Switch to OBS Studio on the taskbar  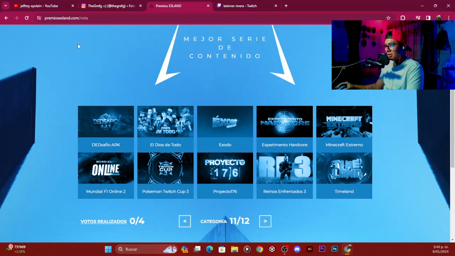click(x=285, y=249)
